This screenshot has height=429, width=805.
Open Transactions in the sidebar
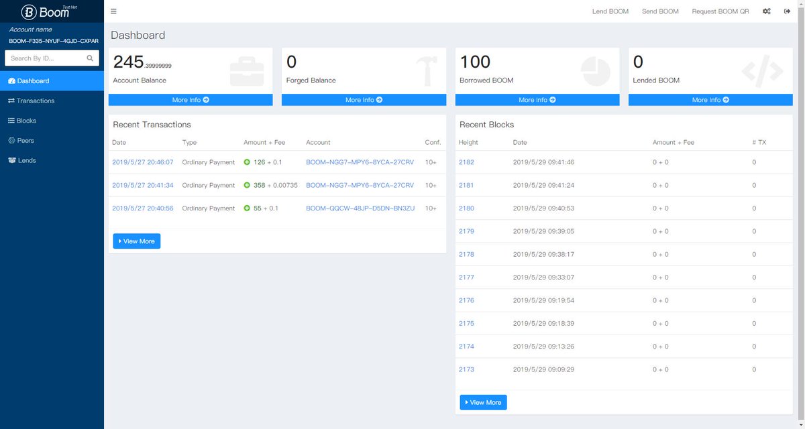tap(52, 101)
